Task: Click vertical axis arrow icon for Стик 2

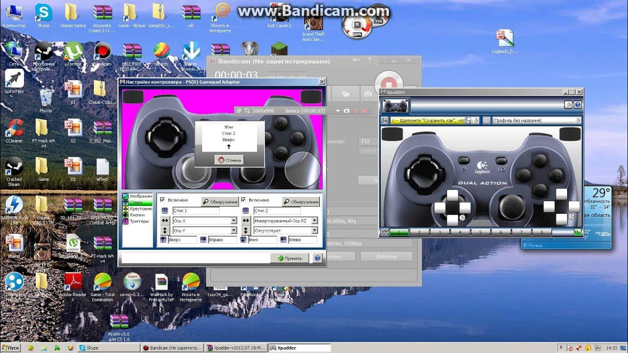Action: [245, 230]
